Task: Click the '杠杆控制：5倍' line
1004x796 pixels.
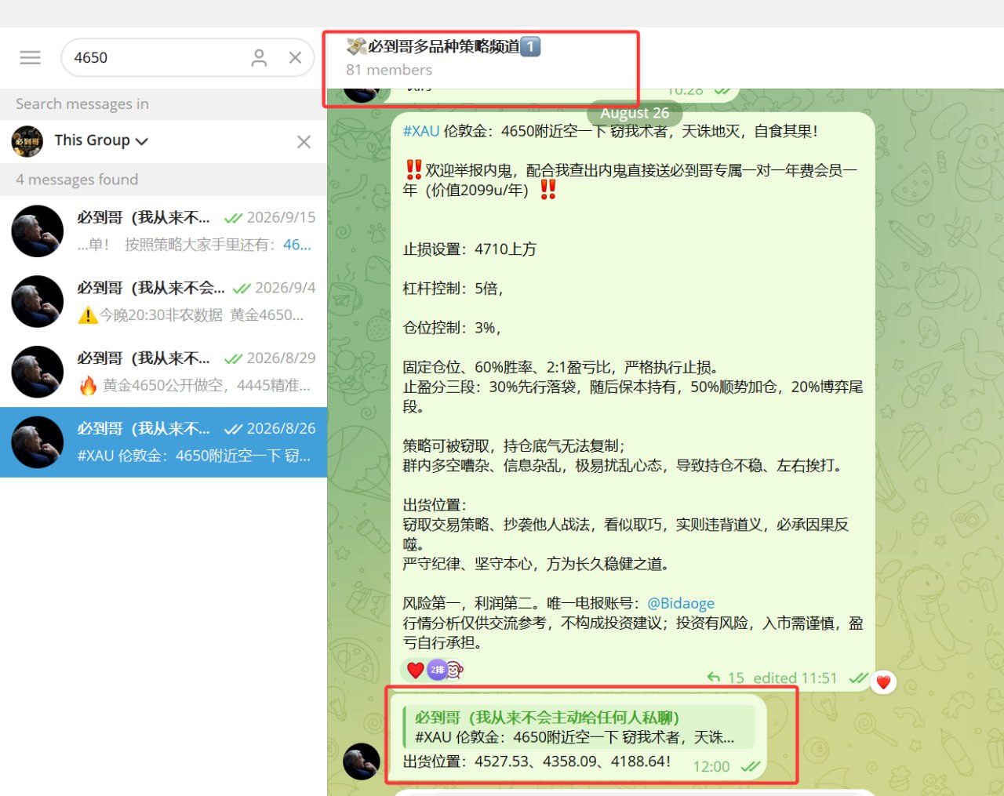Action: [x=453, y=289]
